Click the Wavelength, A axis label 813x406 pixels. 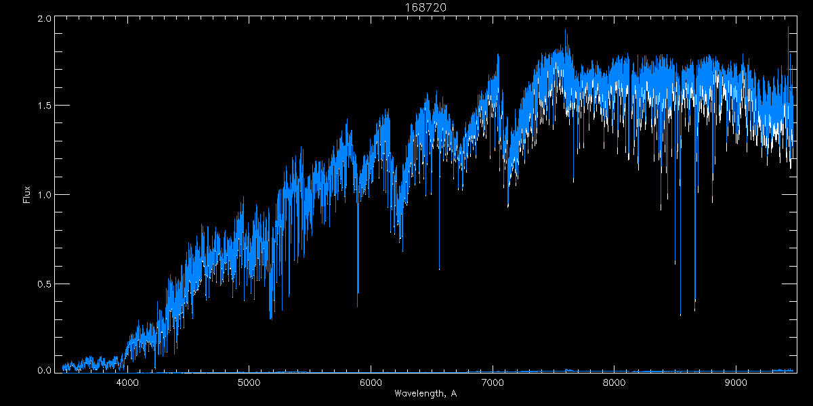coord(425,394)
